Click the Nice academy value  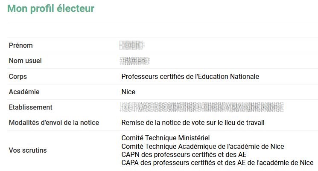point(128,92)
